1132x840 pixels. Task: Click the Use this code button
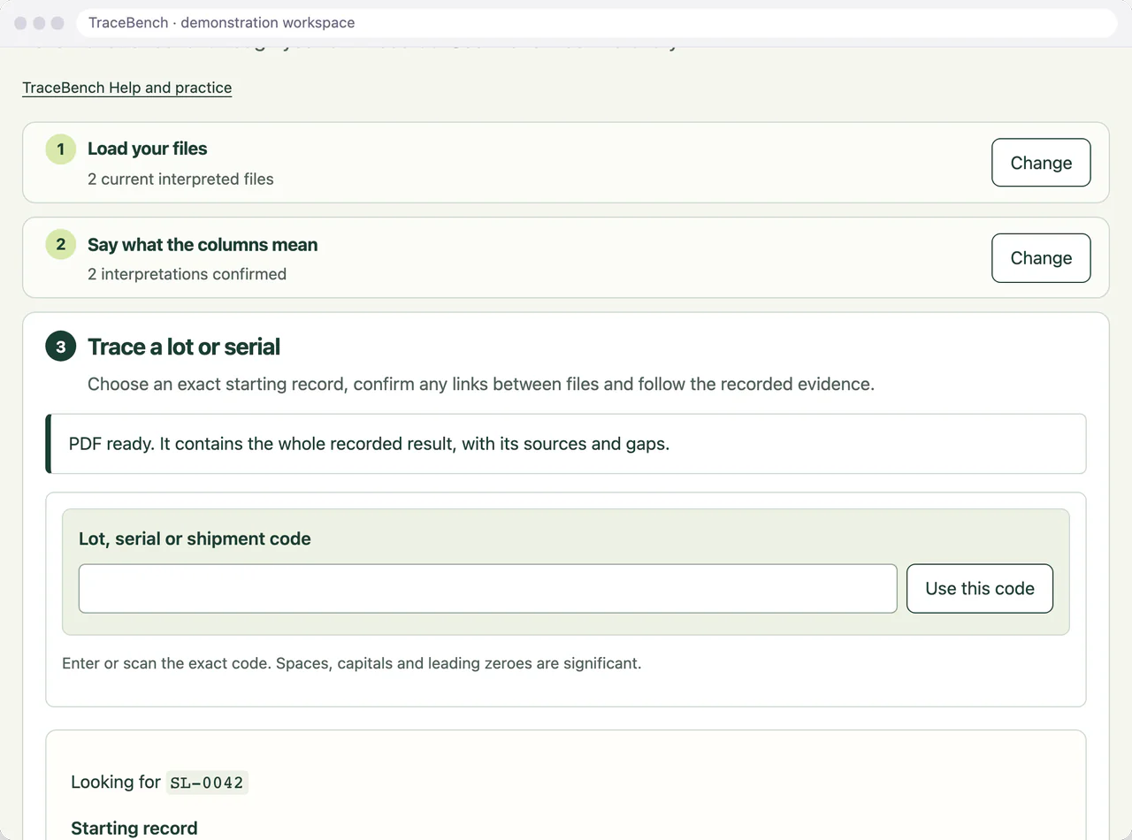[980, 589]
